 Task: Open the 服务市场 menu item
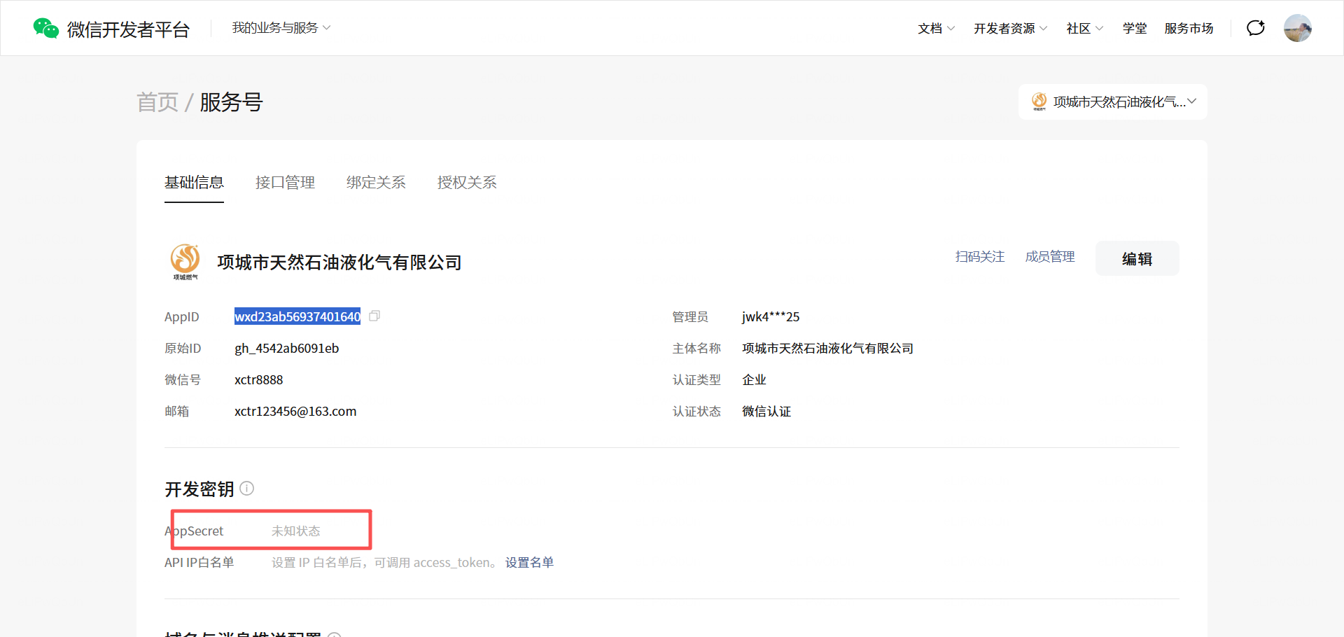[x=1189, y=29]
